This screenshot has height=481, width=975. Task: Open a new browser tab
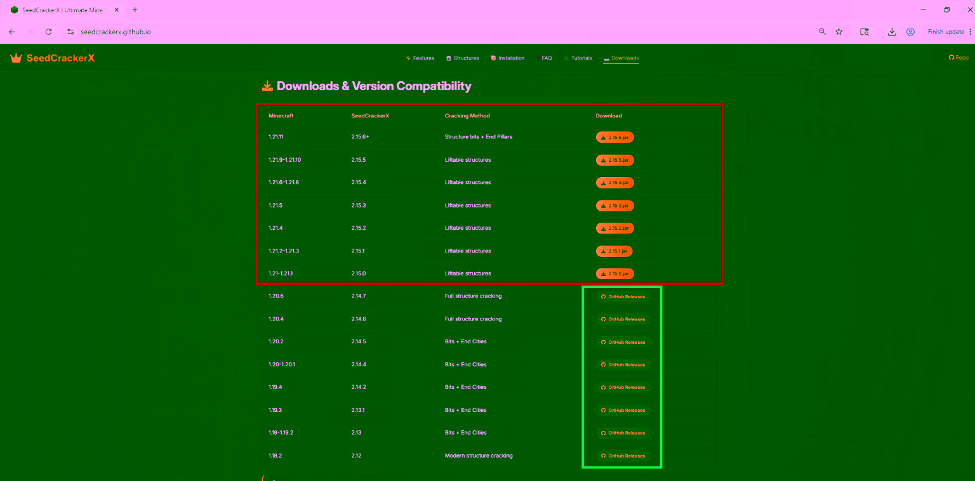pos(135,10)
